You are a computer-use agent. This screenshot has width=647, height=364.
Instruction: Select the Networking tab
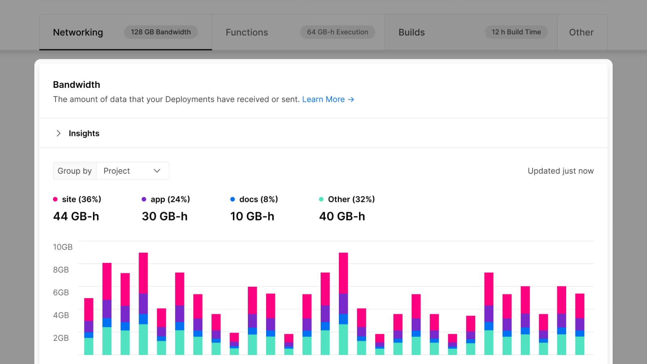coord(78,32)
